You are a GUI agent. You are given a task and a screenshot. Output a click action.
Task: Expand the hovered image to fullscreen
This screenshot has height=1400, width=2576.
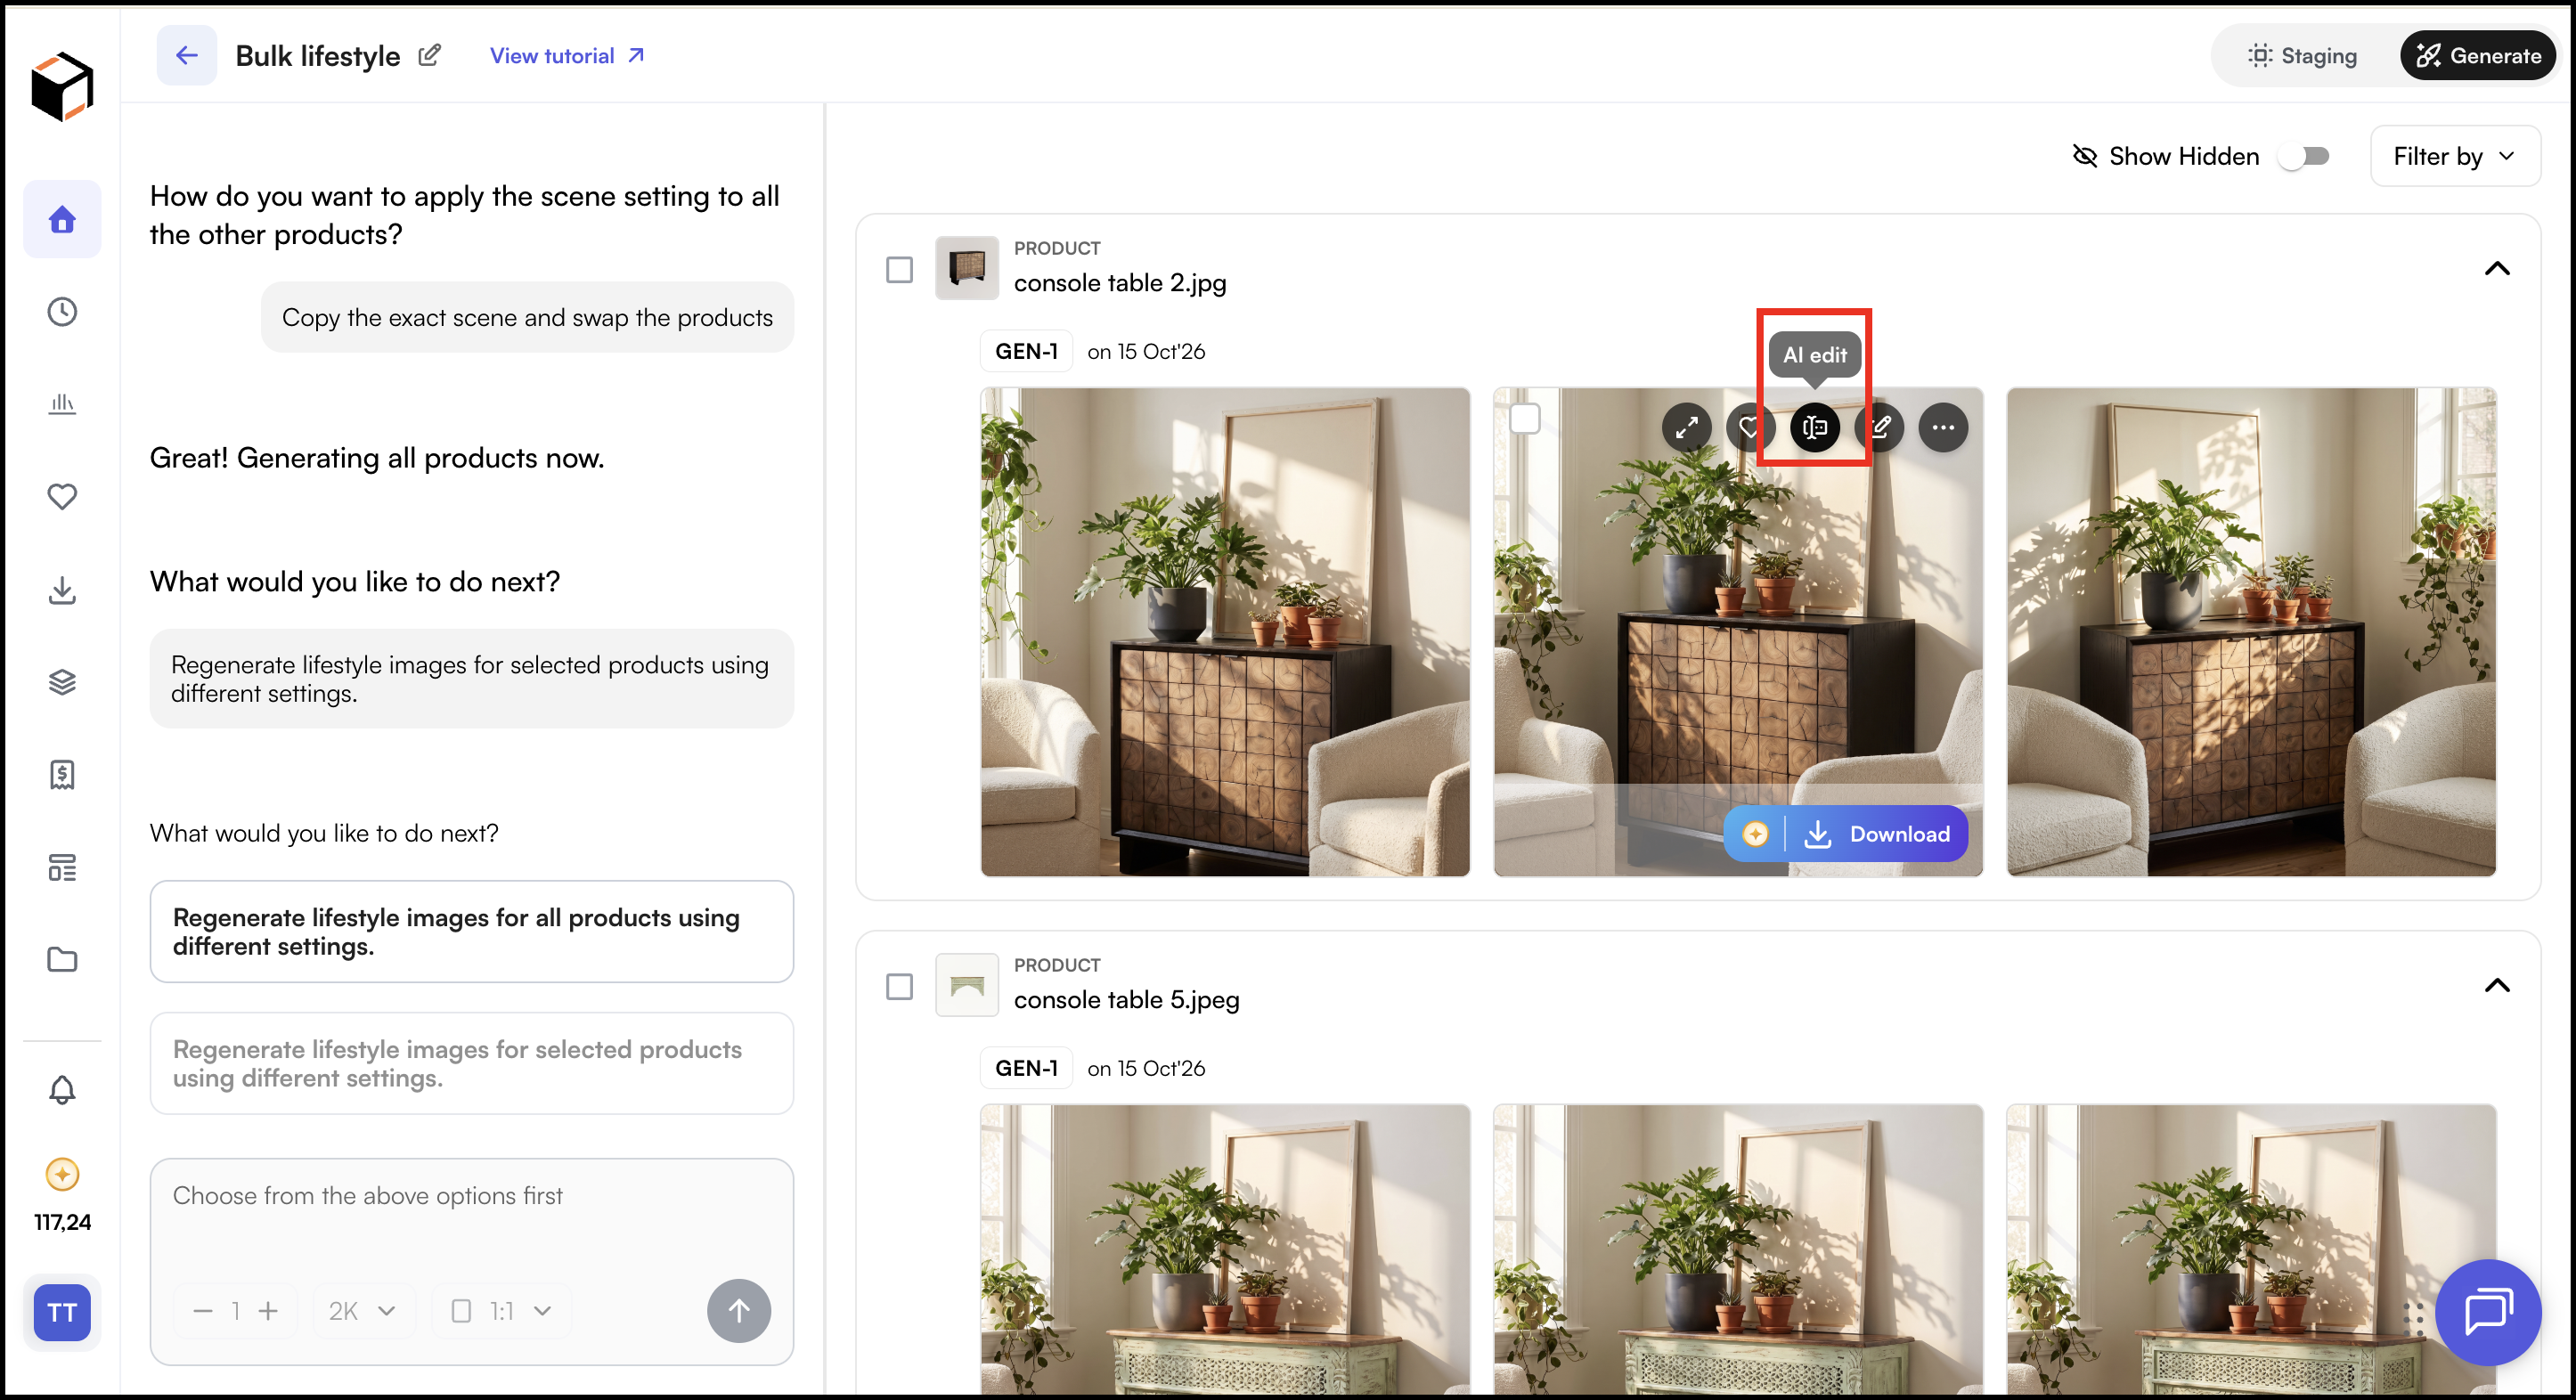pos(1687,428)
